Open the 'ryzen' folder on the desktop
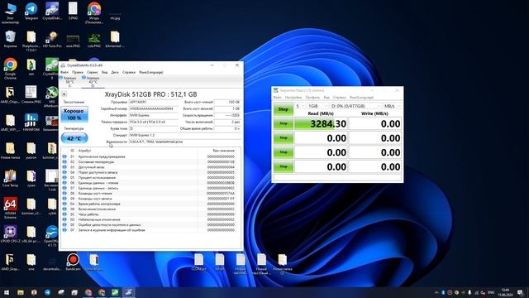The height and width of the screenshot is (298, 529). coord(31,179)
